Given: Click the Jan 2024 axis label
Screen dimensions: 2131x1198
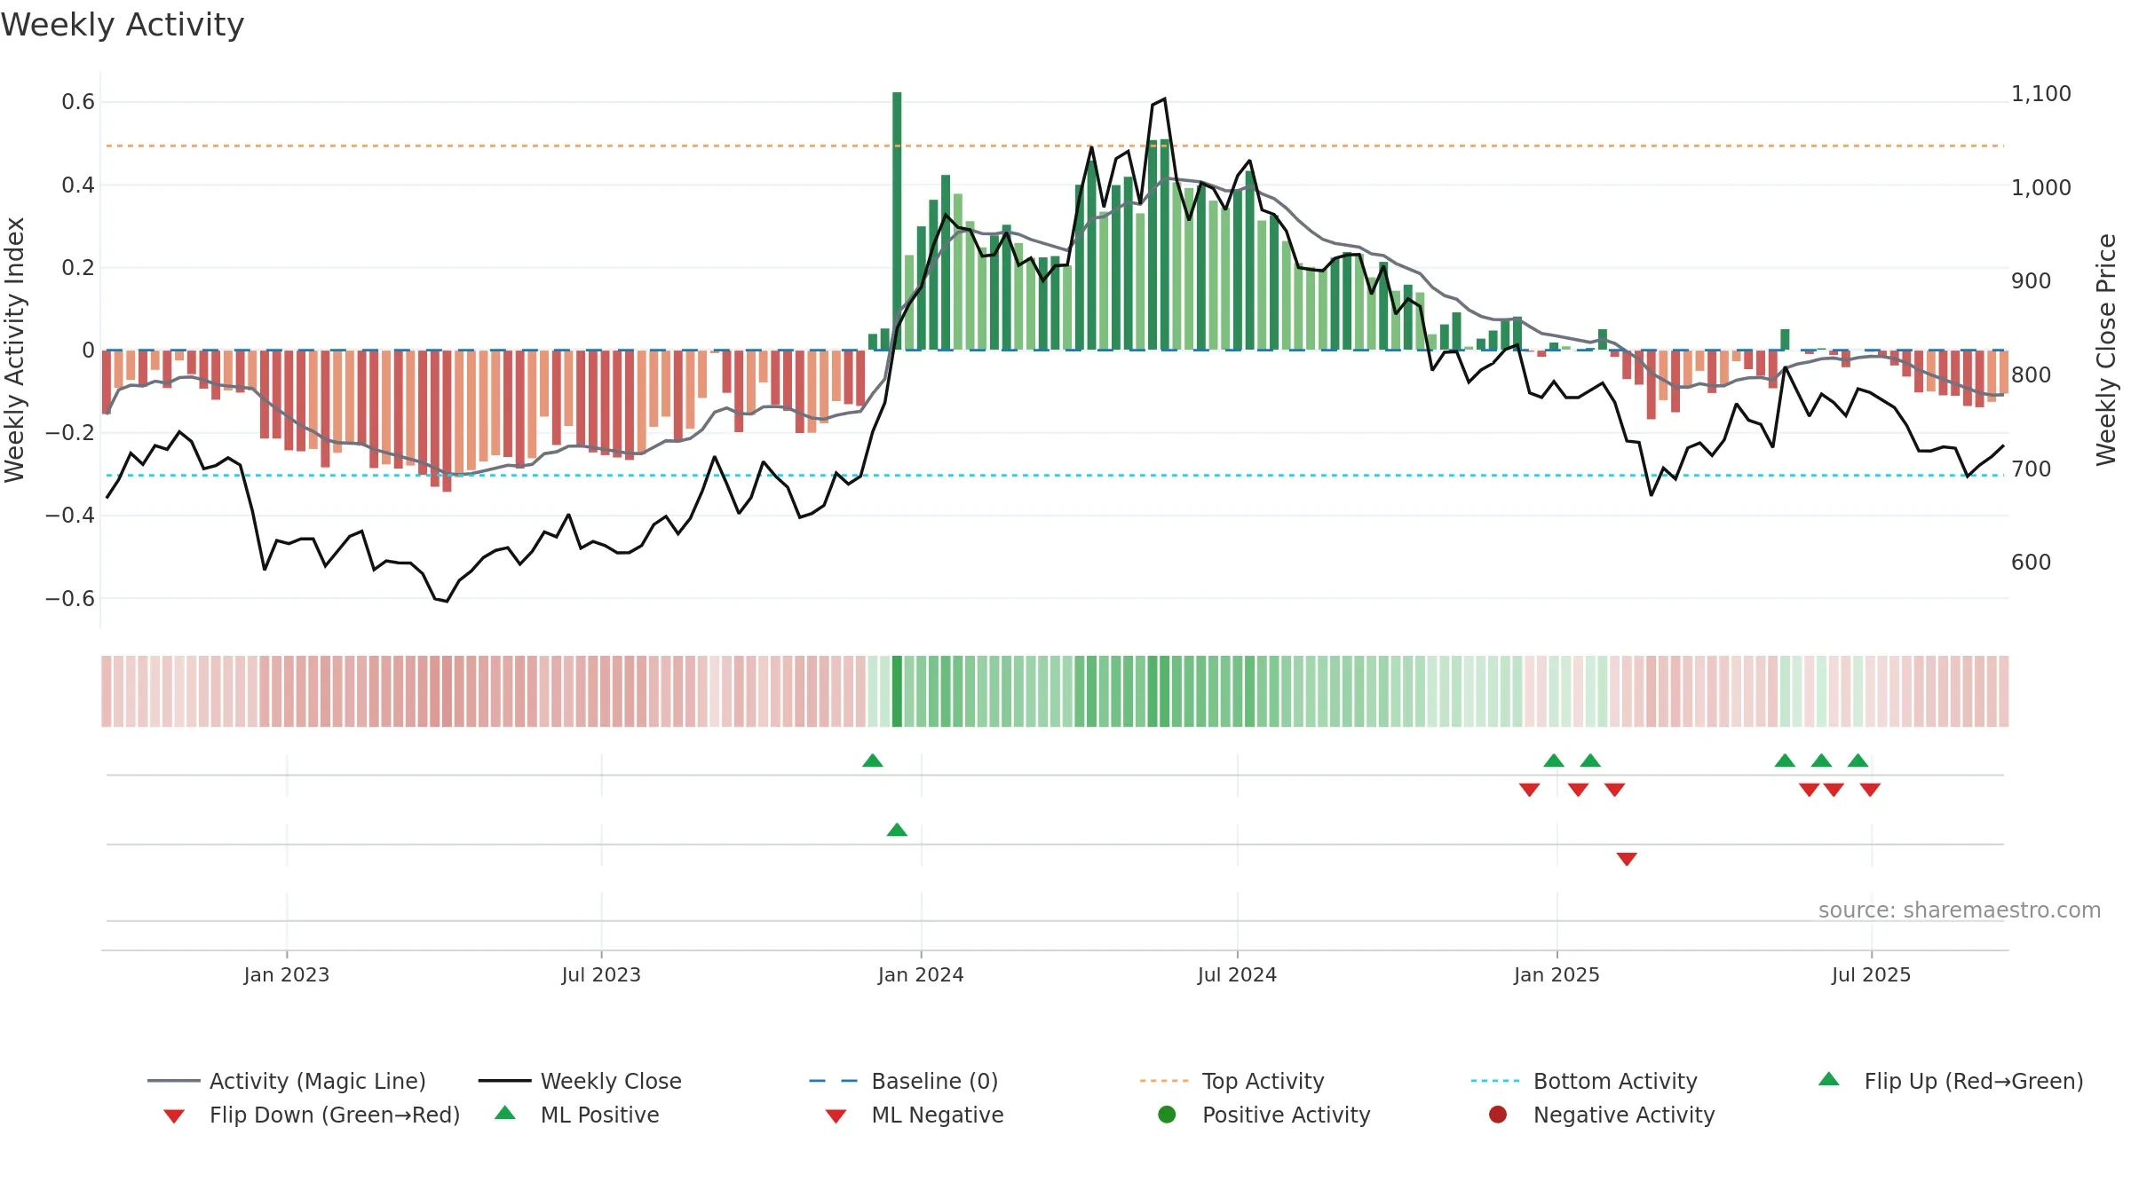Looking at the screenshot, I should click(x=921, y=974).
